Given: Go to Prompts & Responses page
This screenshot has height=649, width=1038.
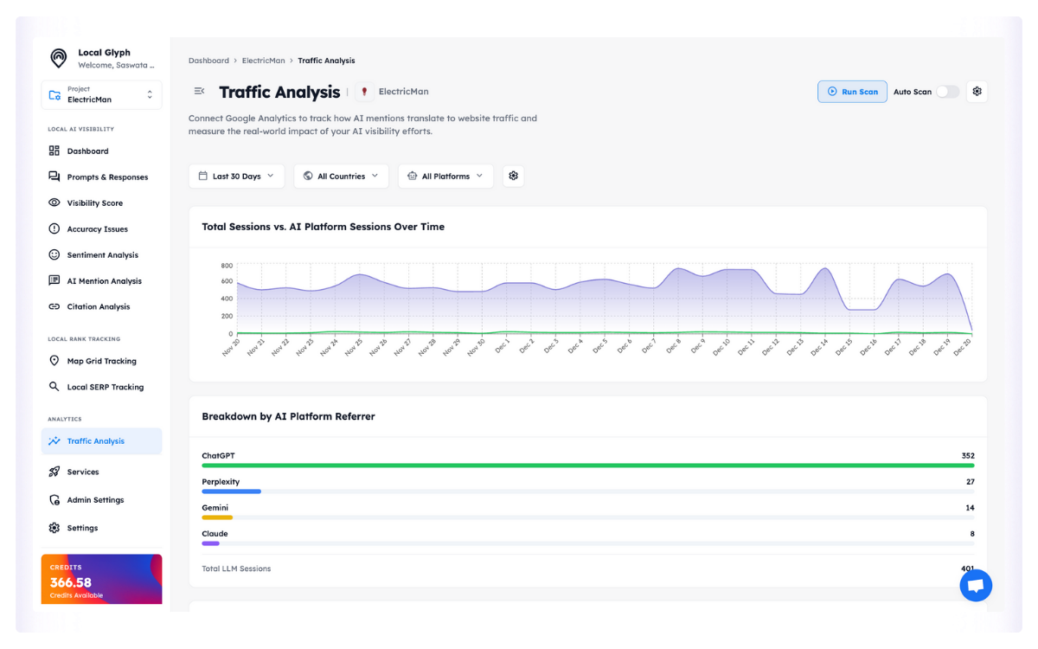Looking at the screenshot, I should click(107, 177).
